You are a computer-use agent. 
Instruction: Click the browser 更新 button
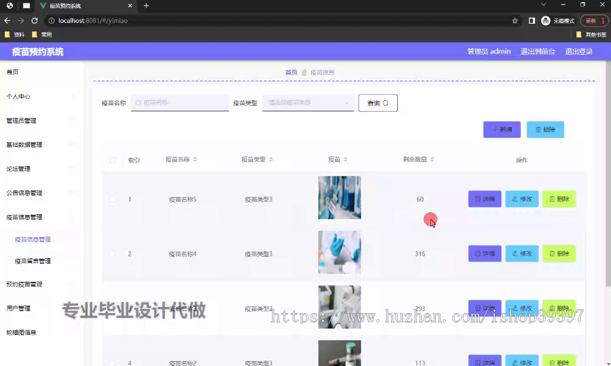(591, 20)
